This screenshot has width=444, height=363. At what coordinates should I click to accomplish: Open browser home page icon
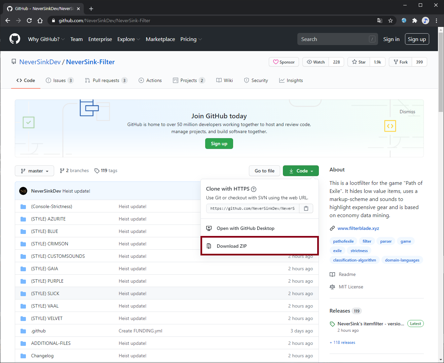(40, 21)
